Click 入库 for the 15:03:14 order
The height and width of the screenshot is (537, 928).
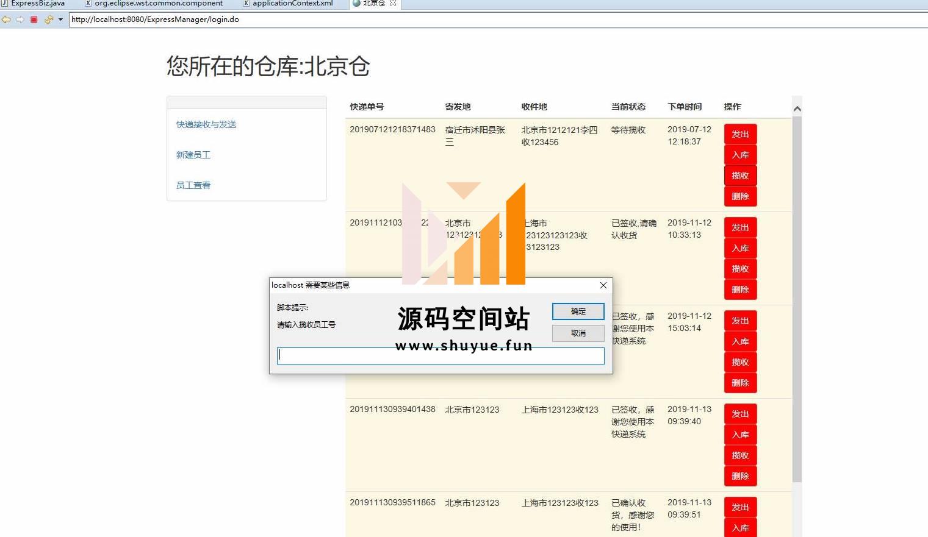(740, 341)
